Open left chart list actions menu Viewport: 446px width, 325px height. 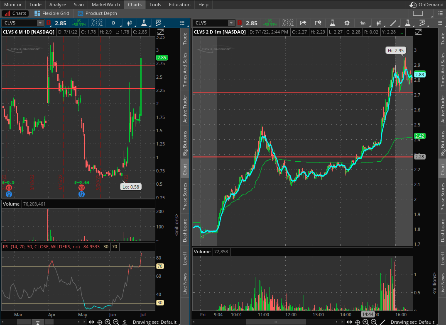(182, 23)
